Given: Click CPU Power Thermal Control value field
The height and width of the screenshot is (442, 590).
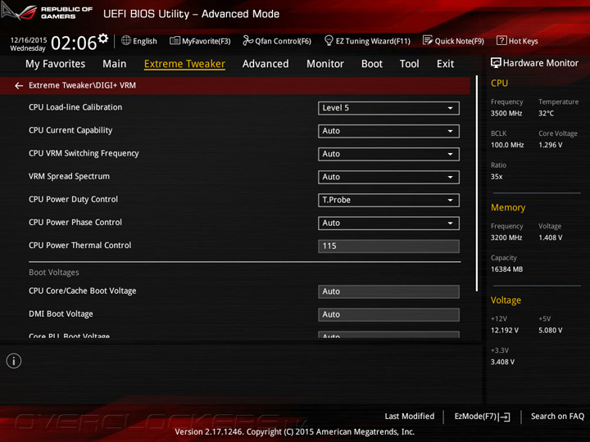Looking at the screenshot, I should point(388,246).
